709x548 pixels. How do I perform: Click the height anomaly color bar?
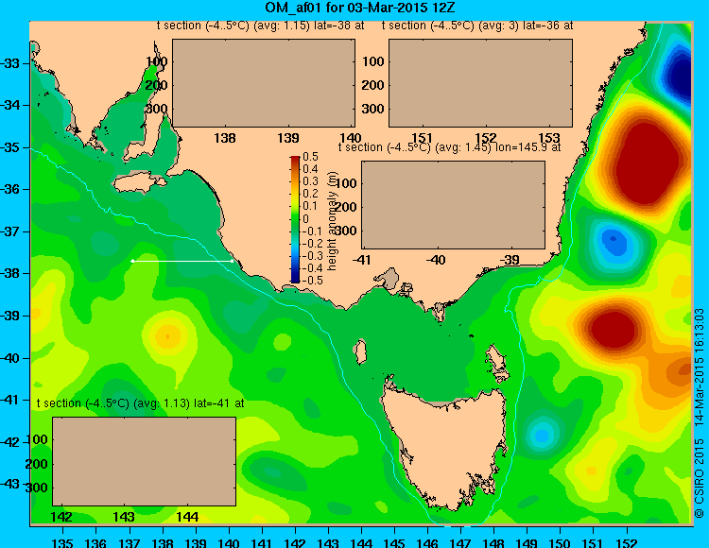(295, 219)
